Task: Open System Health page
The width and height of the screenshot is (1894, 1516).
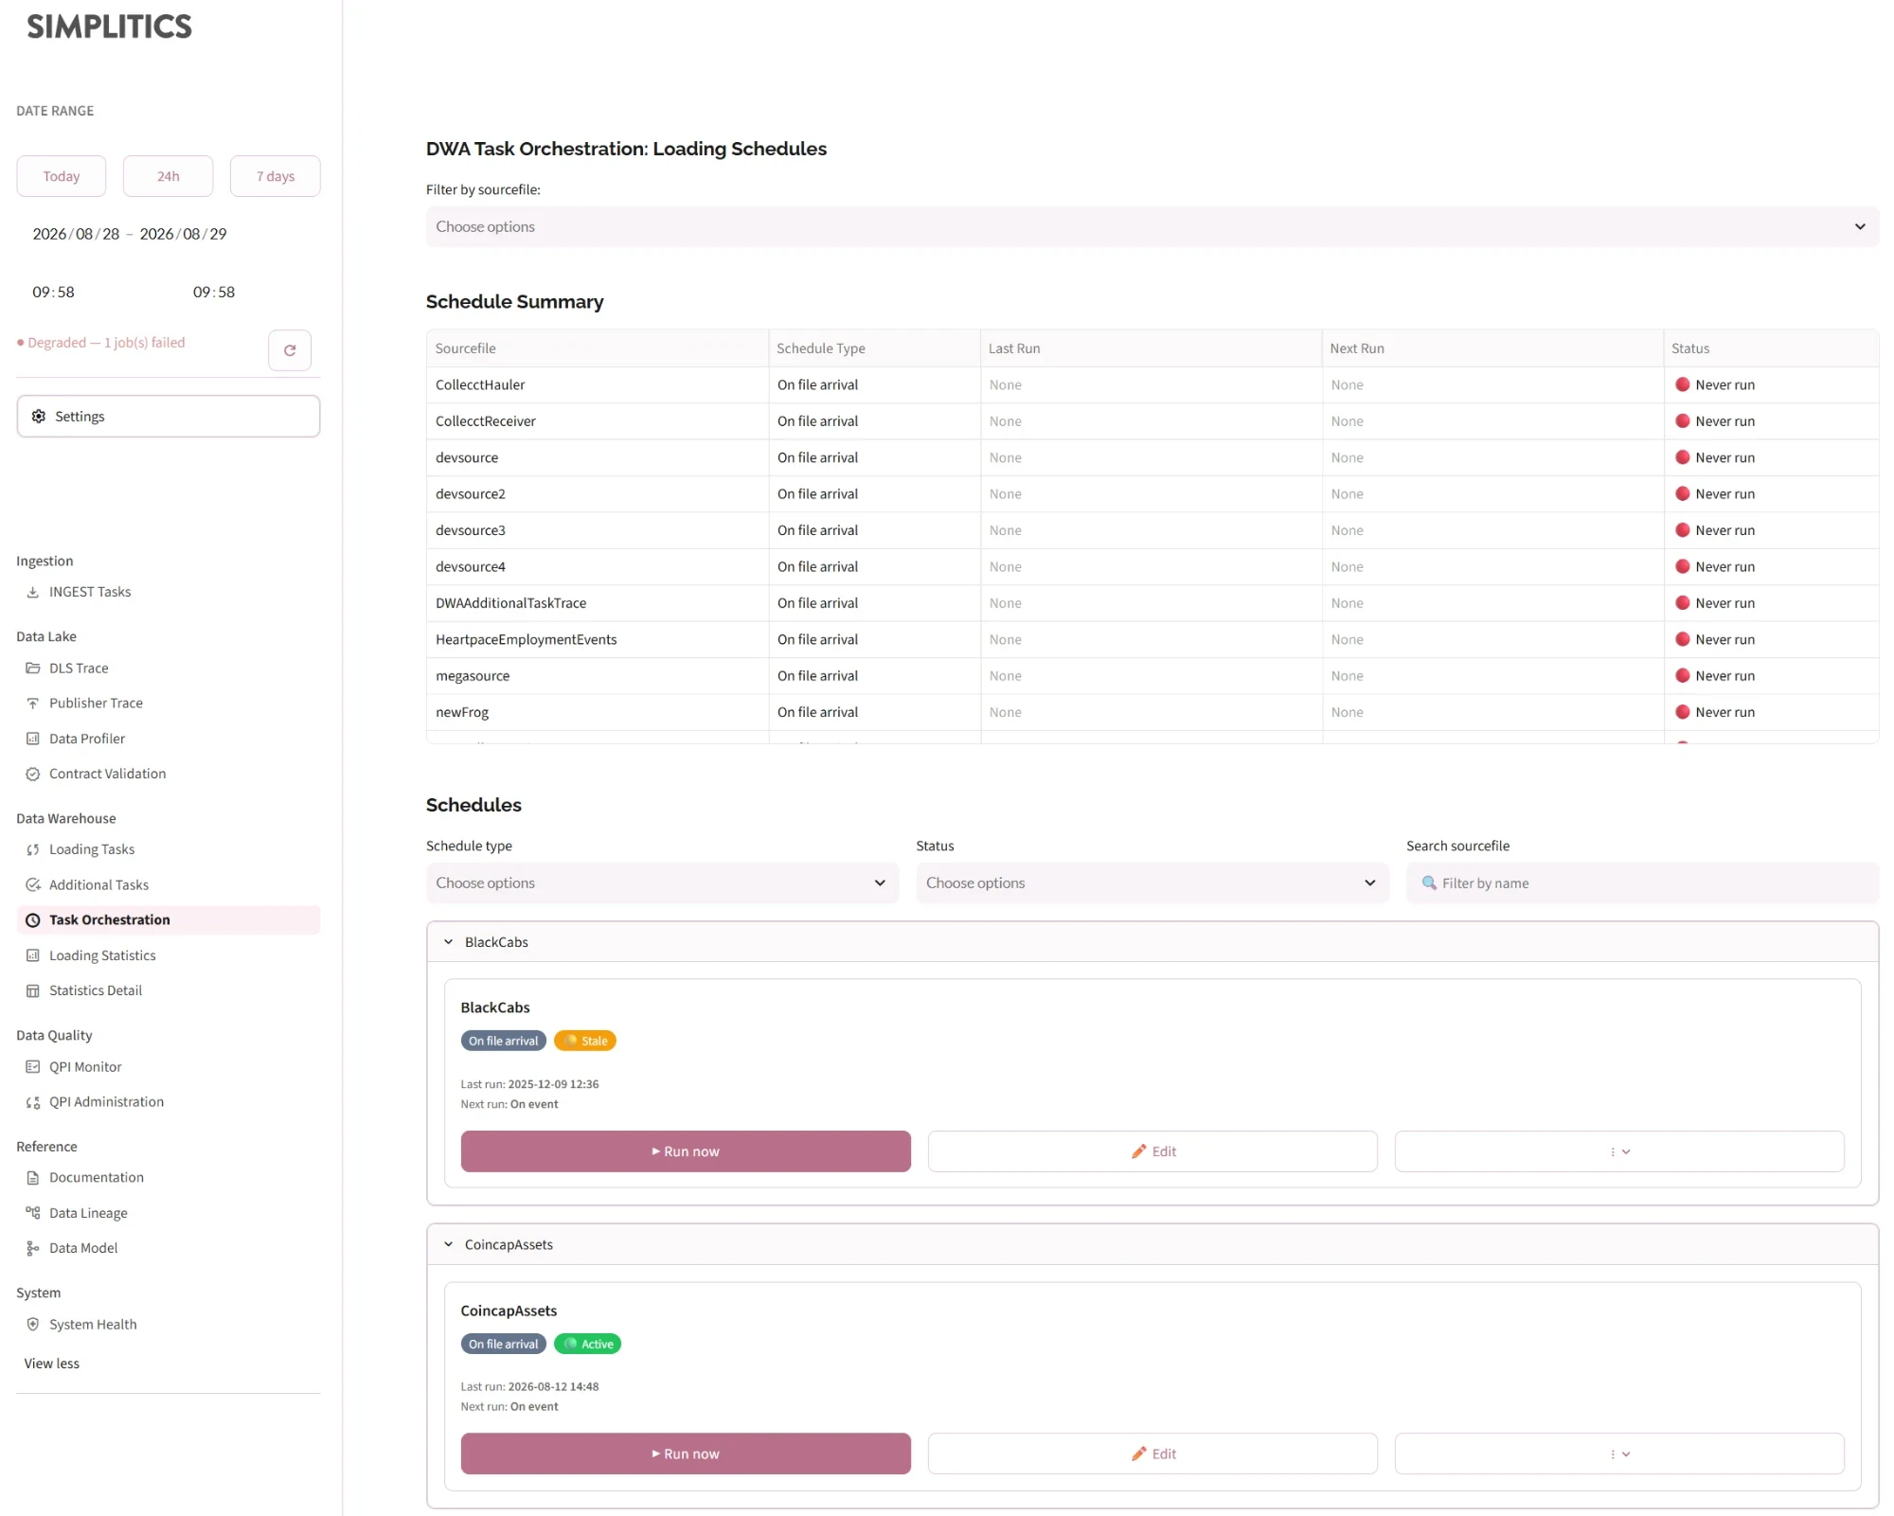Action: point(93,1325)
